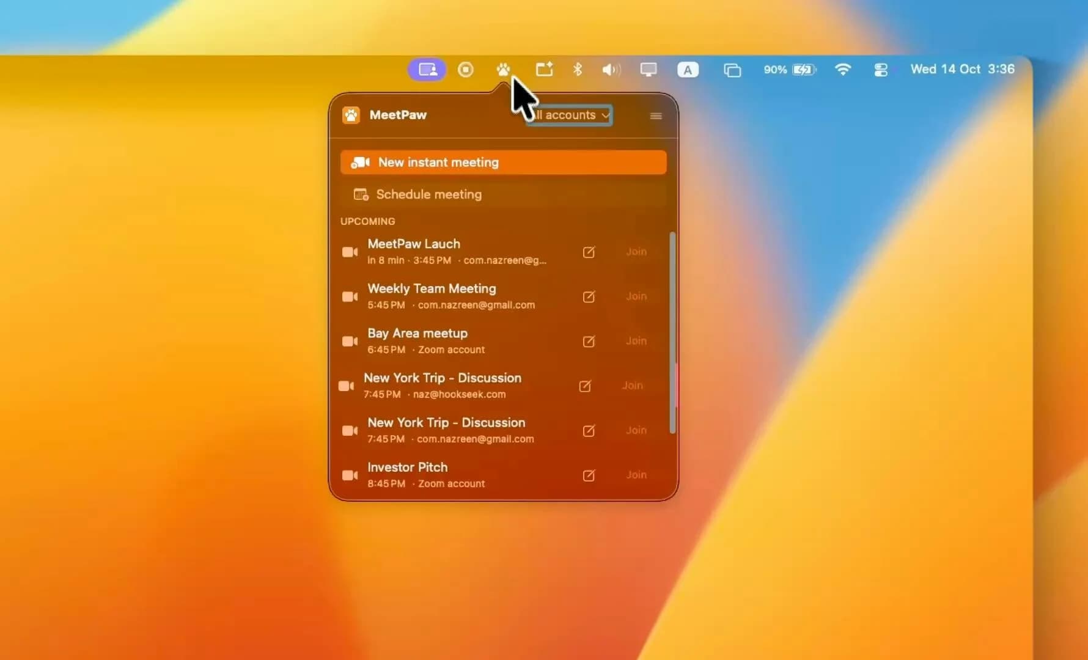Edit the Weekly Team Meeting entry
This screenshot has width=1088, height=660.
tap(589, 296)
